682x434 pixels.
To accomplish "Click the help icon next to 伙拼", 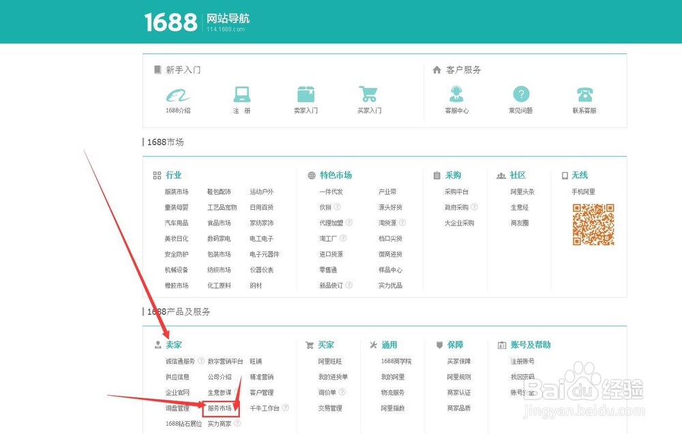I will click(x=337, y=207).
